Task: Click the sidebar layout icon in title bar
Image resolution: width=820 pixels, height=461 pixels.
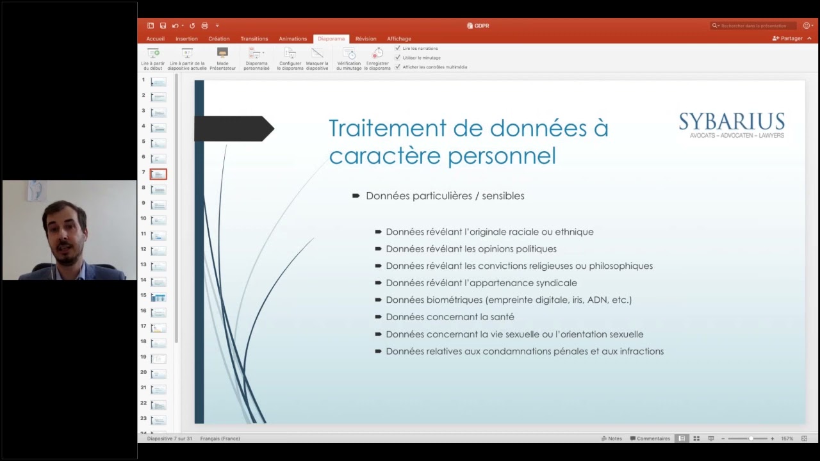Action: click(x=151, y=26)
